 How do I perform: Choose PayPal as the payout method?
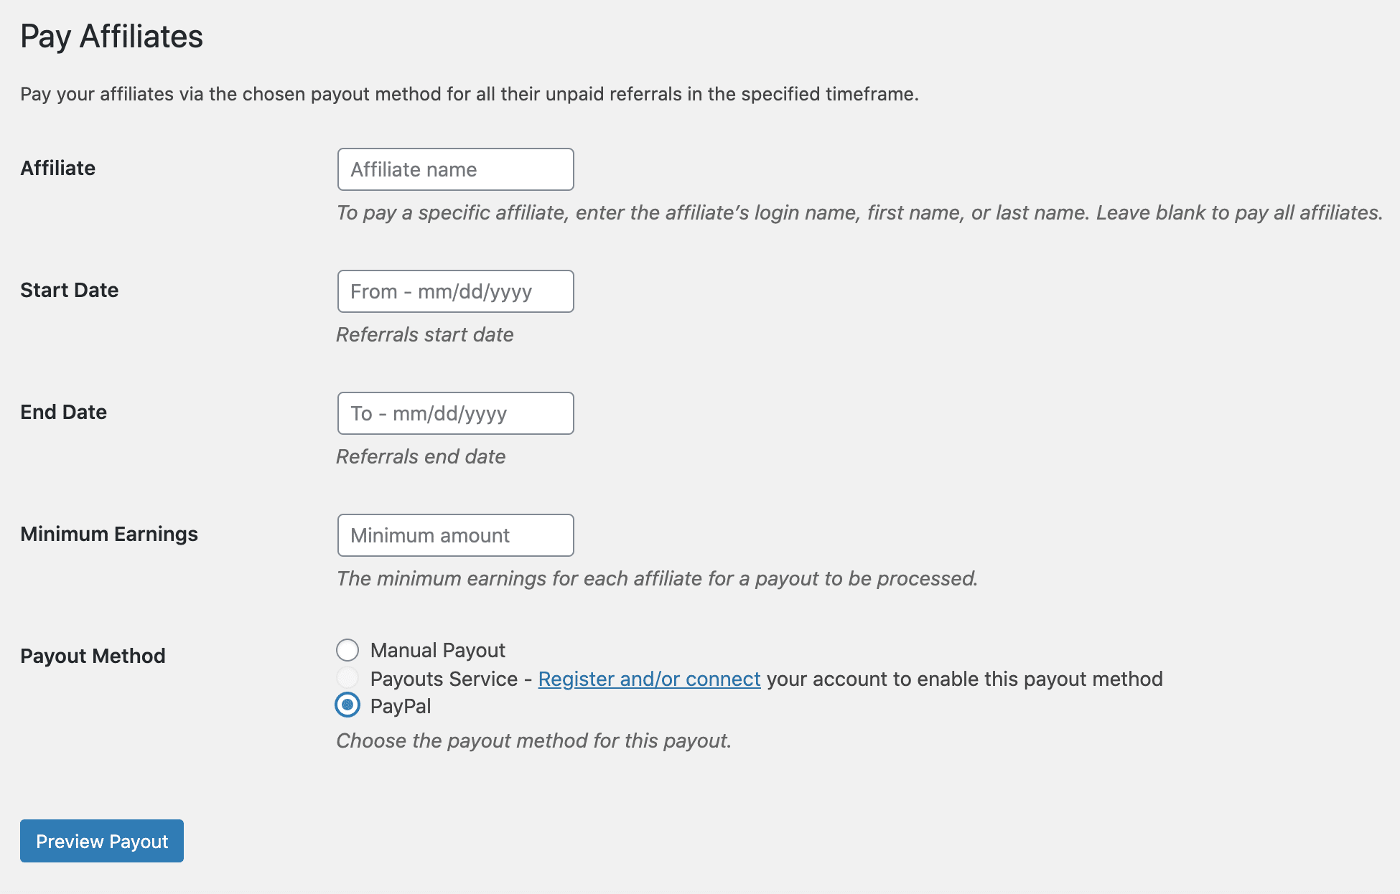[347, 706]
